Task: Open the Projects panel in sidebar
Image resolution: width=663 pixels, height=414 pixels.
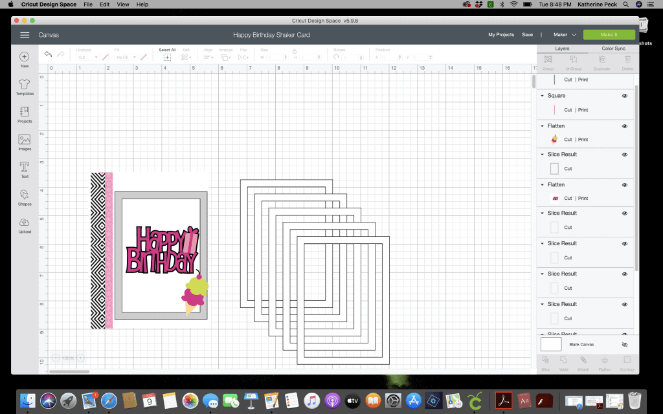Action: (25, 114)
